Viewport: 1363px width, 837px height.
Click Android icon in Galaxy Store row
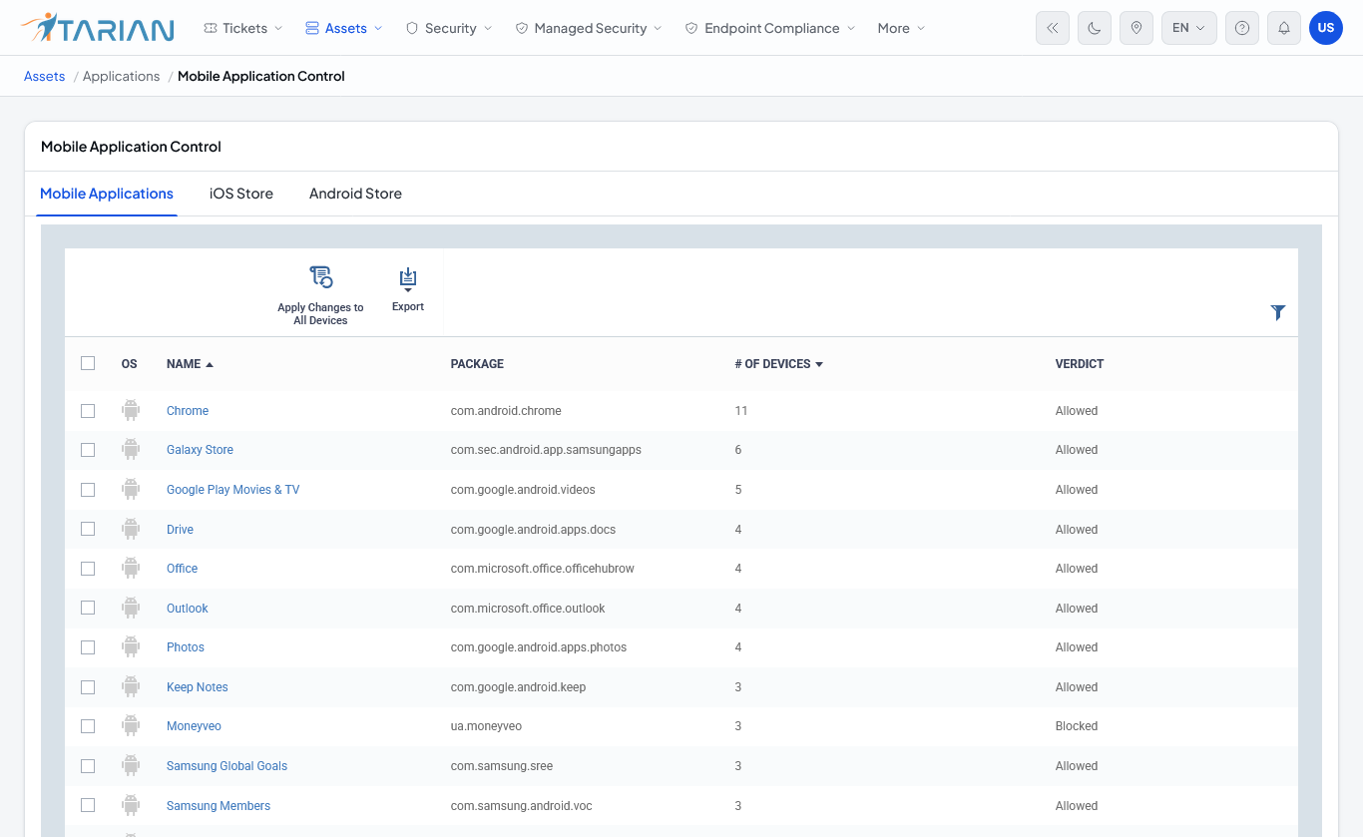(x=131, y=449)
